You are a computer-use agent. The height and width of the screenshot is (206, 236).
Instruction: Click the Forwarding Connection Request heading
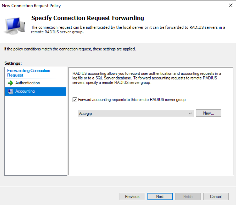coord(28,73)
